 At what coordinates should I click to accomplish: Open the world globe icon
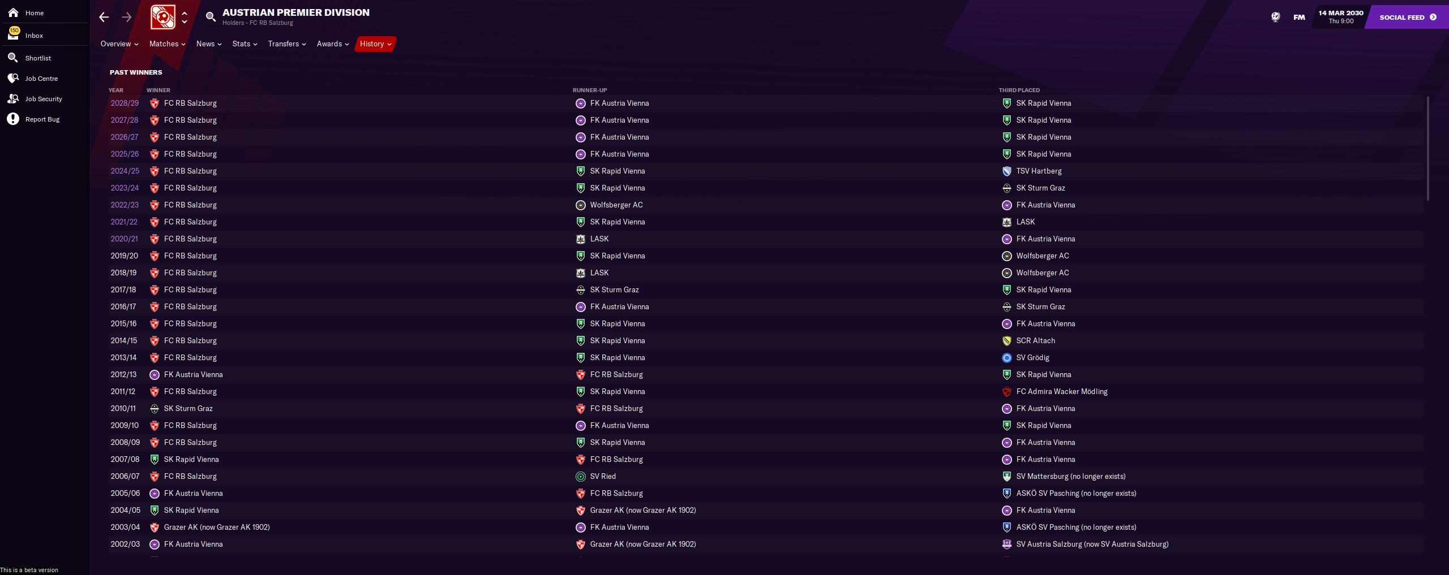[1276, 17]
